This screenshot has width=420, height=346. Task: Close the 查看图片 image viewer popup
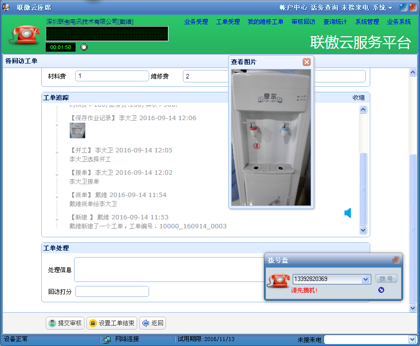307,62
